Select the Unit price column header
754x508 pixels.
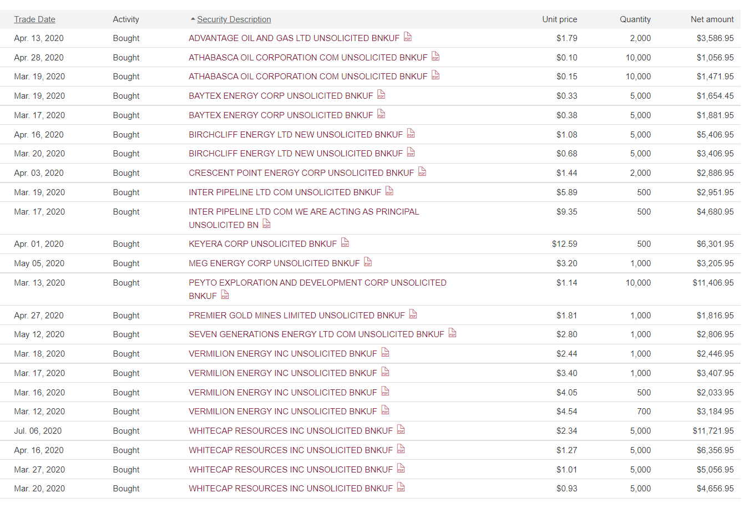point(560,19)
